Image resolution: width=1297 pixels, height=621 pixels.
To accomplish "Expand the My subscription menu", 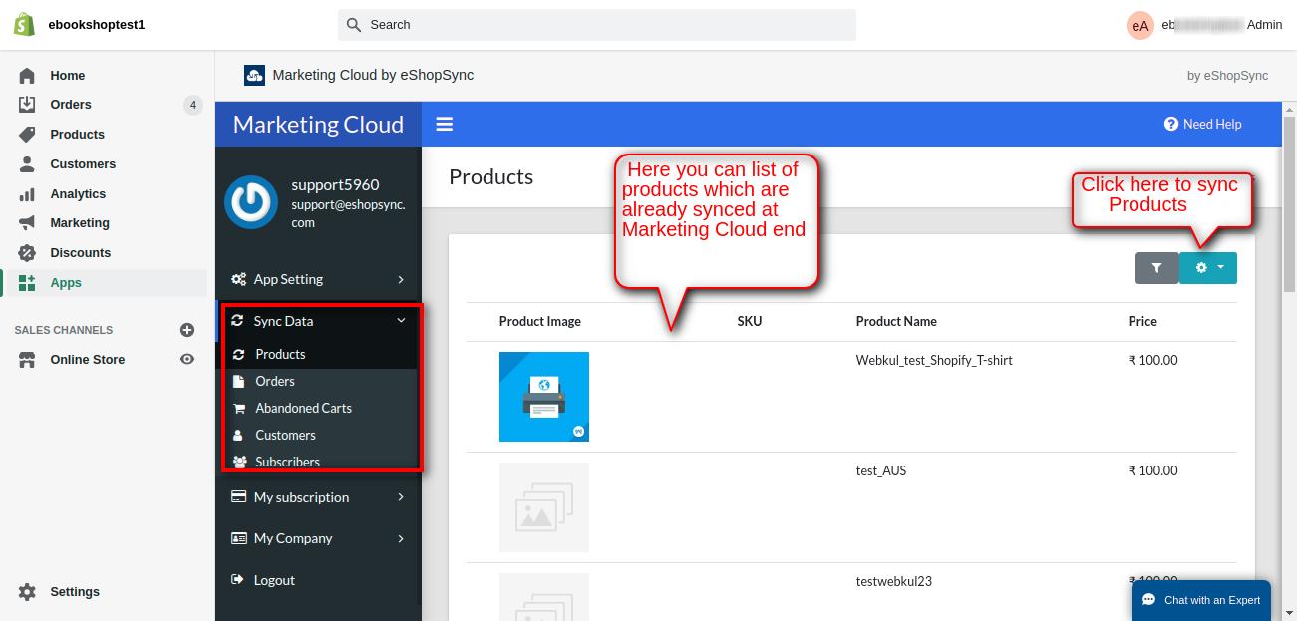I will click(318, 497).
